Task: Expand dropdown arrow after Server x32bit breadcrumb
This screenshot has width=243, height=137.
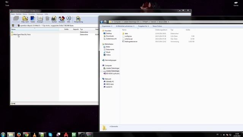Action: pos(169,22)
